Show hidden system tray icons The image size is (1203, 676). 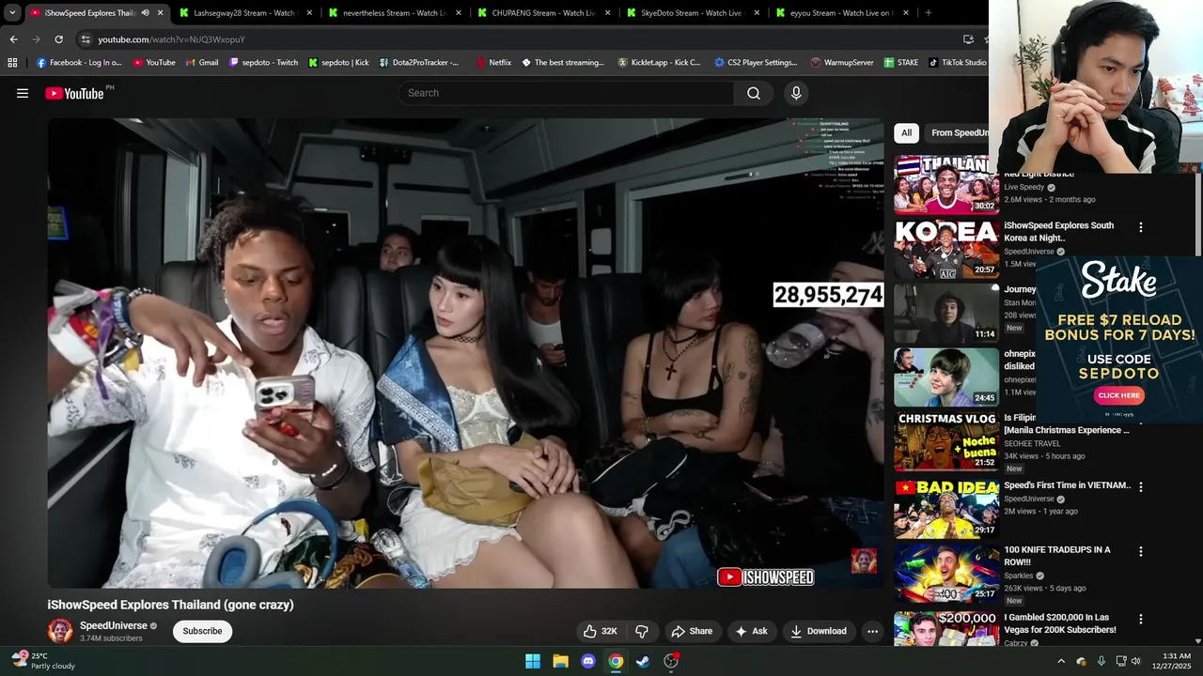(x=1061, y=661)
